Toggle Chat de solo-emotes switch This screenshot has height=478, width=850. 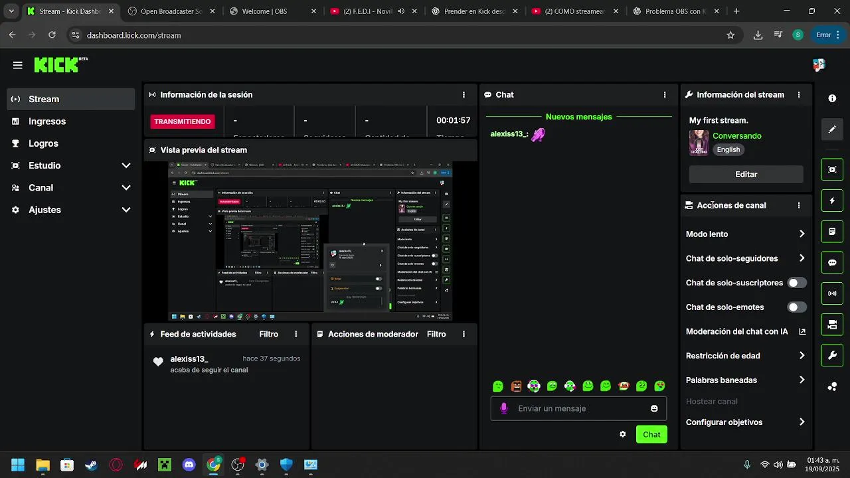click(797, 307)
